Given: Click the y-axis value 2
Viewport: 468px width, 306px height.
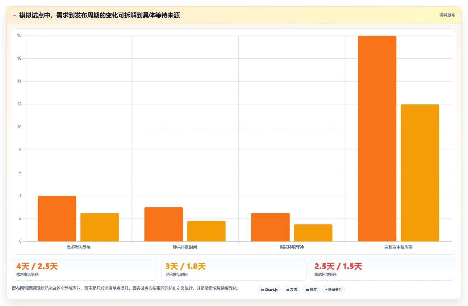Looking at the screenshot, I should (x=20, y=219).
